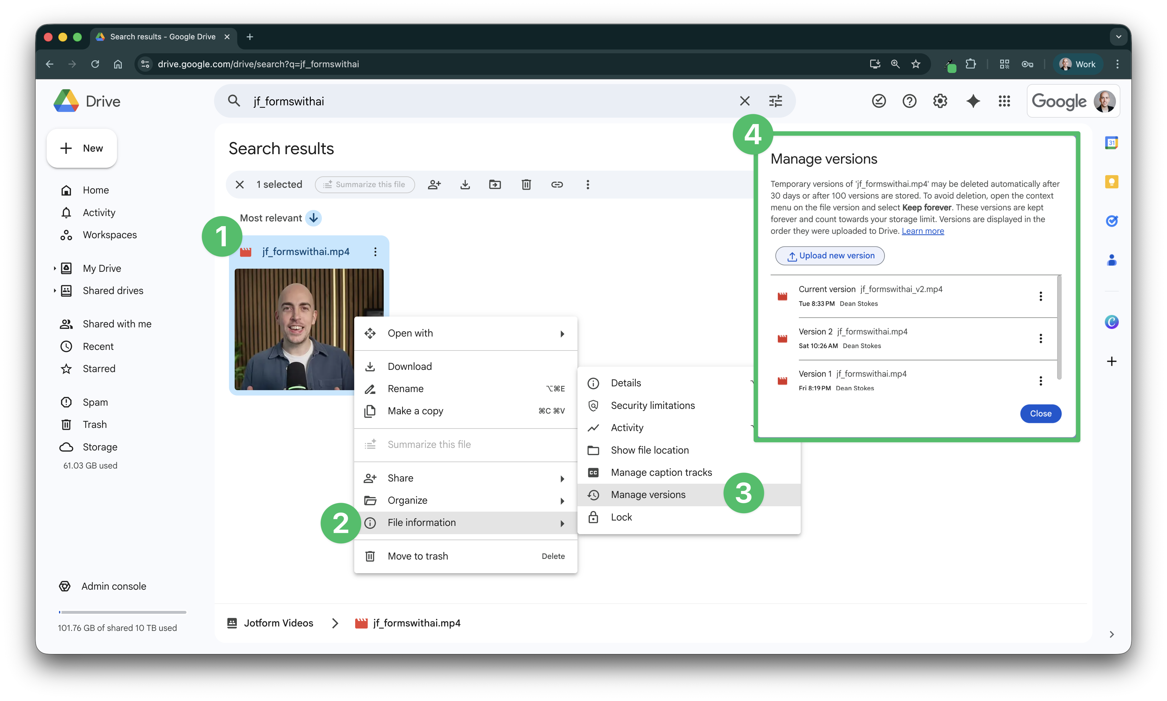Expand the My Drive tree
This screenshot has height=701, width=1167.
pyautogui.click(x=55, y=268)
